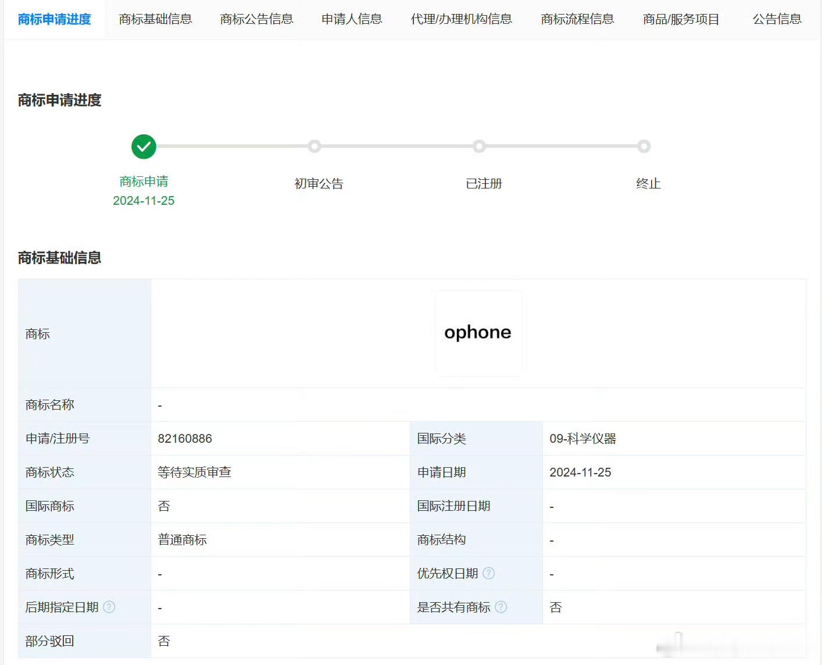
Task: Click the 国际注册日期 label cell
Action: point(476,506)
